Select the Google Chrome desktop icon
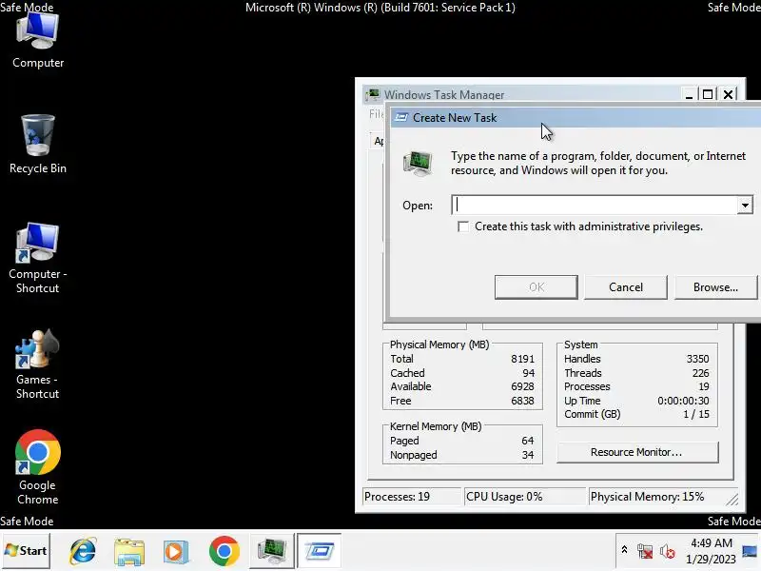Viewport: 761px width, 571px height. [x=38, y=467]
